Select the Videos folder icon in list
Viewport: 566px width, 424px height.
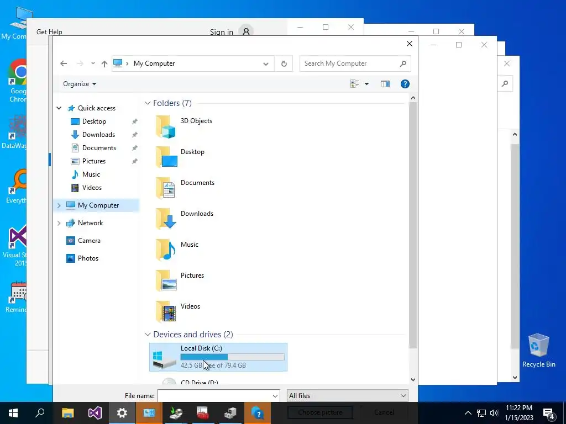(166, 312)
